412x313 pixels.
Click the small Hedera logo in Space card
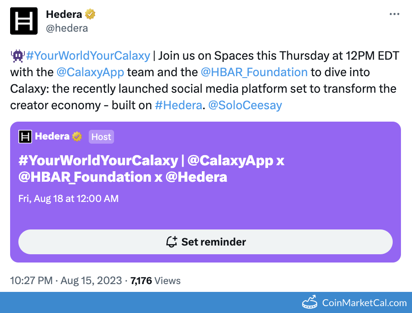pyautogui.click(x=24, y=136)
